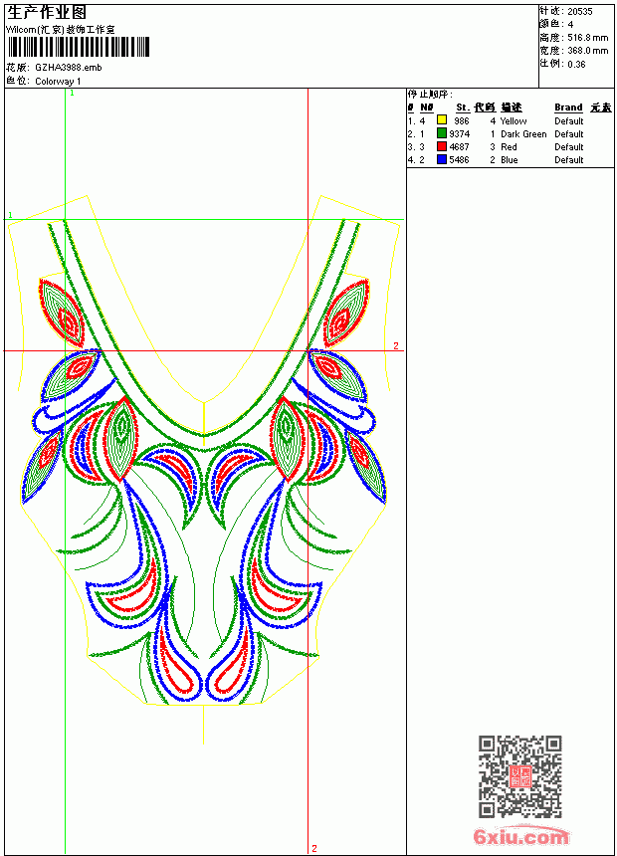The height and width of the screenshot is (856, 617).
Task: Click the GZHA3988.emb file name
Action: 69,68
